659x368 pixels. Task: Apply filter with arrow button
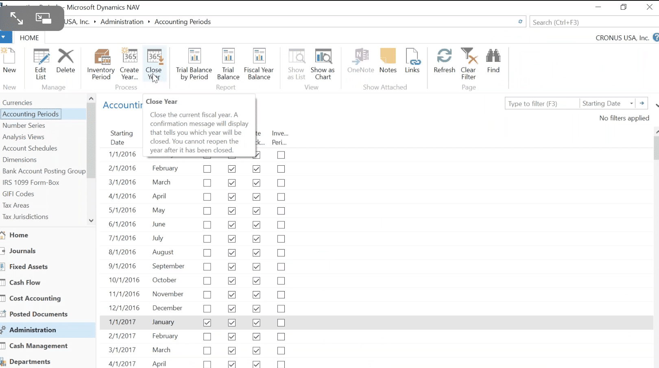tap(642, 103)
